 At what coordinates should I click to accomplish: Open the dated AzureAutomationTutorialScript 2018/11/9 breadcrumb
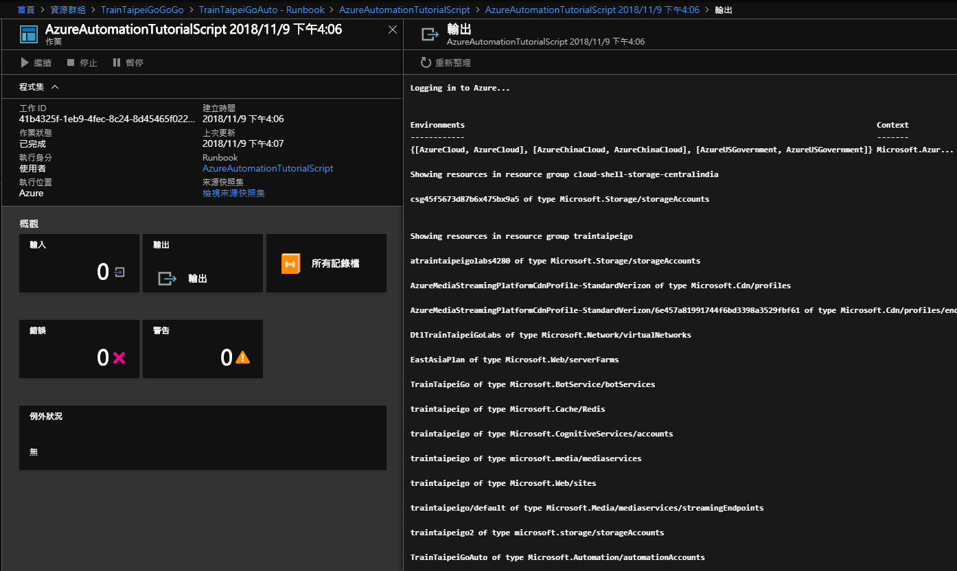(x=592, y=10)
